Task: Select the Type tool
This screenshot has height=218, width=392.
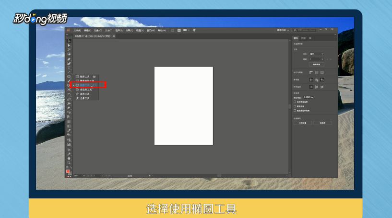Action: click(x=69, y=68)
